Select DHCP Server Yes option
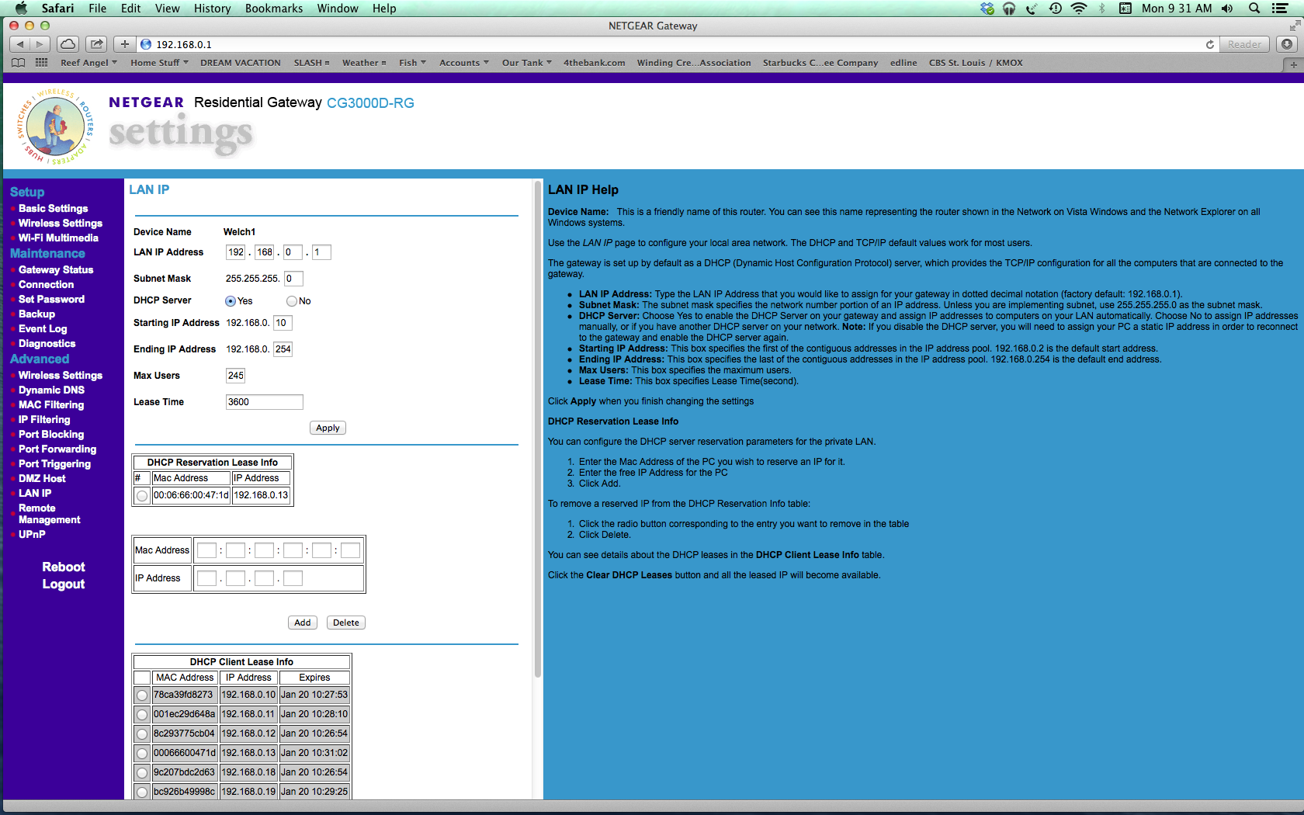 pyautogui.click(x=231, y=301)
